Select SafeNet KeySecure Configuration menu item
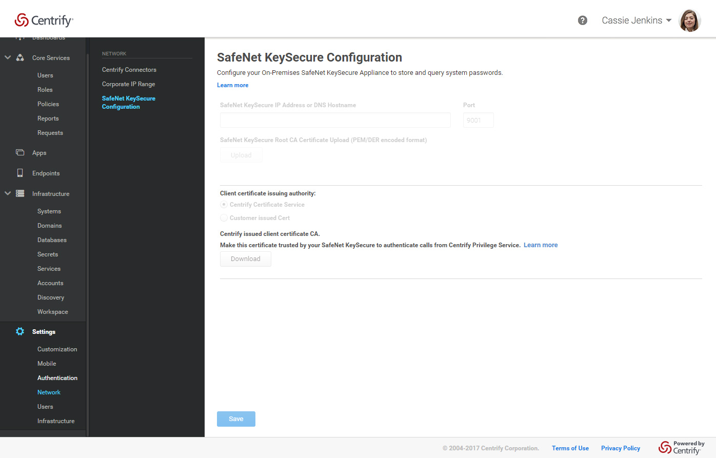716x458 pixels. [x=128, y=103]
